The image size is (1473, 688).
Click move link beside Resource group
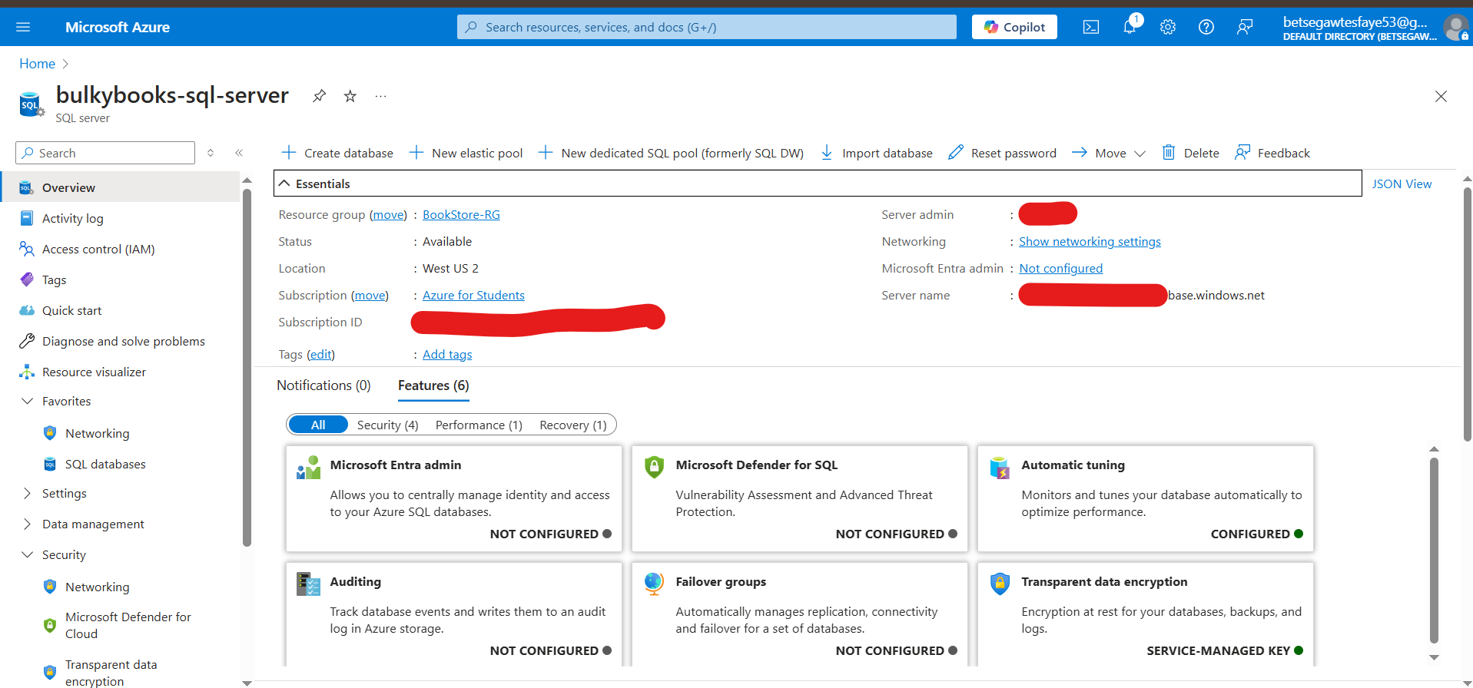[388, 214]
